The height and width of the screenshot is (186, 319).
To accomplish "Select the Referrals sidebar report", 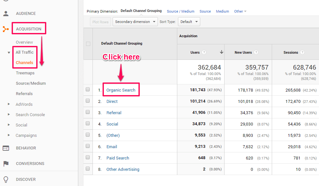I will coord(24,94).
